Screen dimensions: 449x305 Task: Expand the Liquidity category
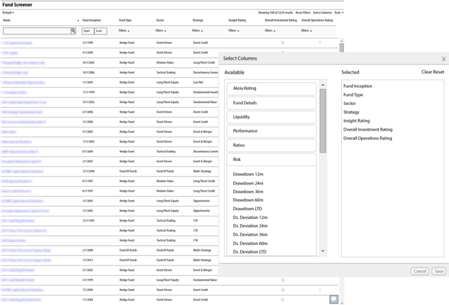tap(271, 117)
